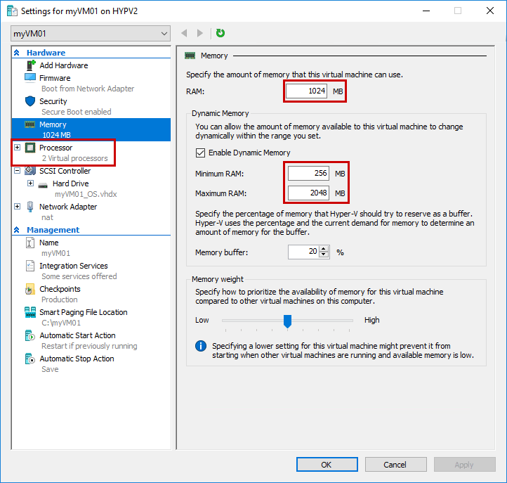Click 'Secure Boot enabled' text
The width and height of the screenshot is (507, 483).
77,112
